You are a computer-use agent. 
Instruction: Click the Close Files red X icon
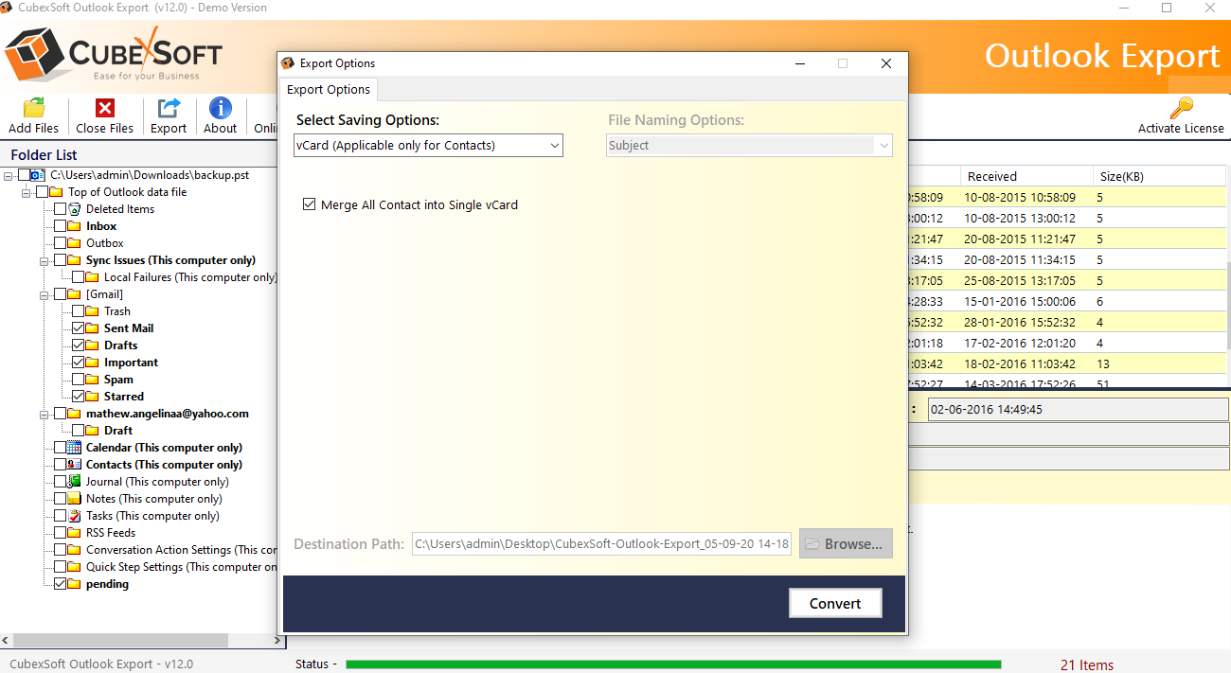click(x=105, y=108)
